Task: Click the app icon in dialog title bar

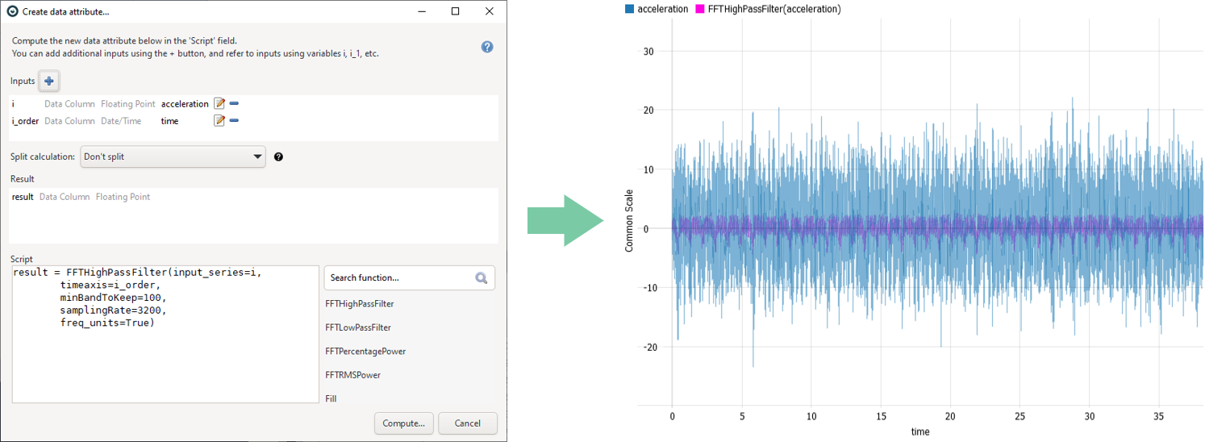Action: point(12,11)
